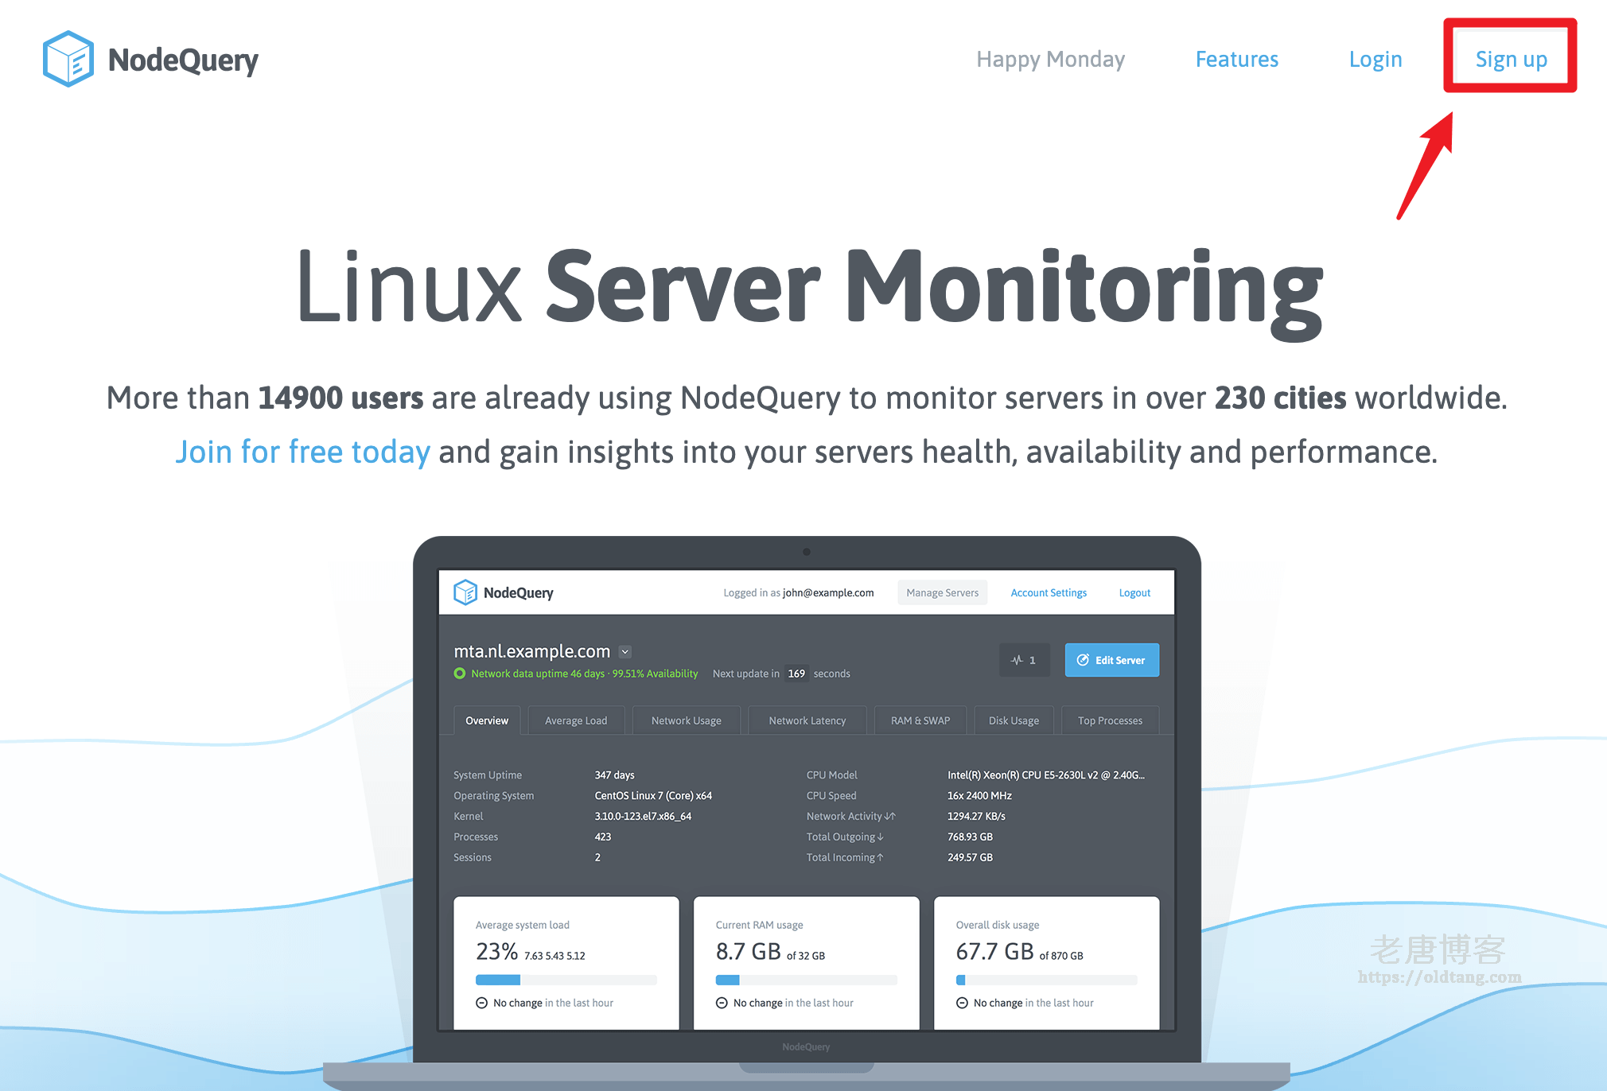1607x1091 pixels.
Task: Open the RAM & SWAP tab
Action: (x=920, y=720)
